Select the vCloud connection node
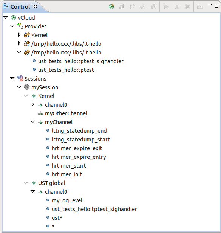 [26, 18]
